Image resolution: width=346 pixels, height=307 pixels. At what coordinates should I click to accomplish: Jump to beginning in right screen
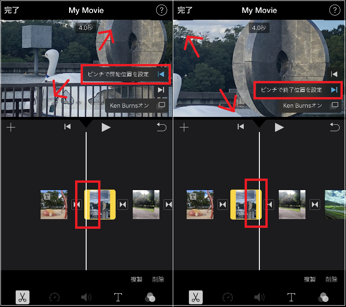240,127
